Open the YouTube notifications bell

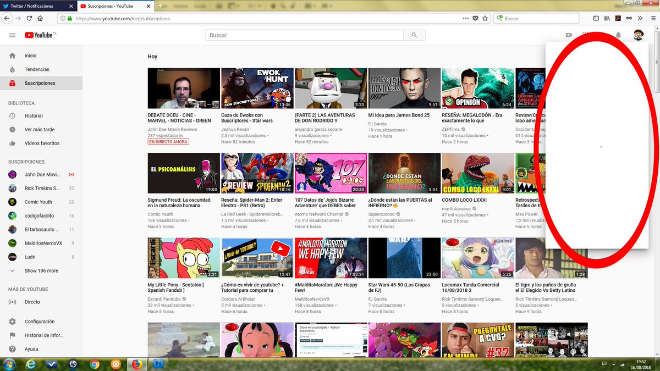[618, 35]
